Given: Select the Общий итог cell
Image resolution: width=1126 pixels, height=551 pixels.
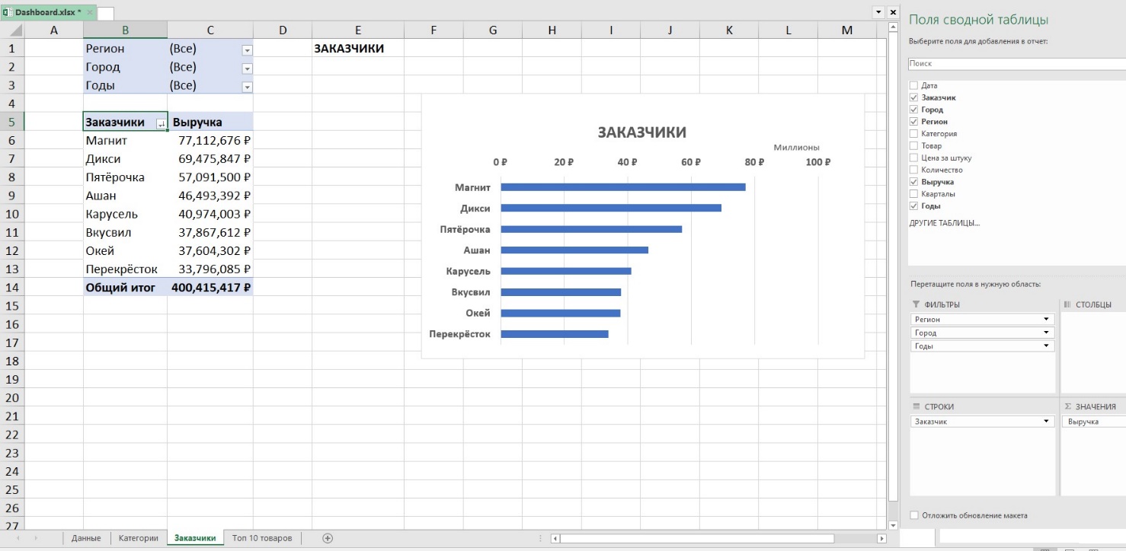Looking at the screenshot, I should coord(125,288).
